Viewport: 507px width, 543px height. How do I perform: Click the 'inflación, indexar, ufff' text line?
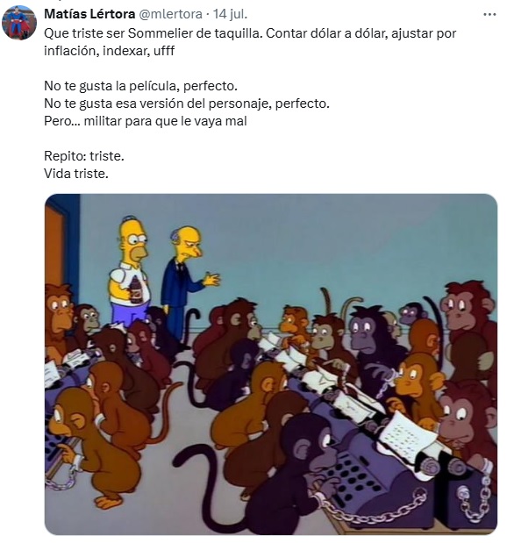(110, 51)
